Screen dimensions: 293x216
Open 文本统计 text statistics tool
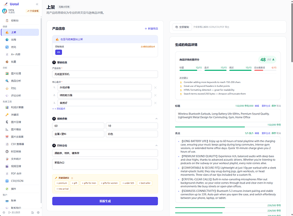coord(20,159)
